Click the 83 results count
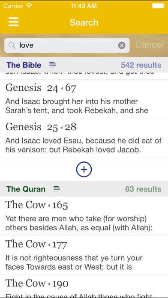Screen dimensions: 168x298 (x=143, y=189)
